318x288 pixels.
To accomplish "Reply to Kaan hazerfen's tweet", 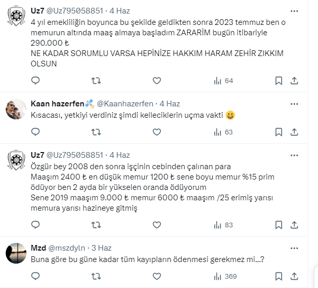I will click(x=35, y=132).
